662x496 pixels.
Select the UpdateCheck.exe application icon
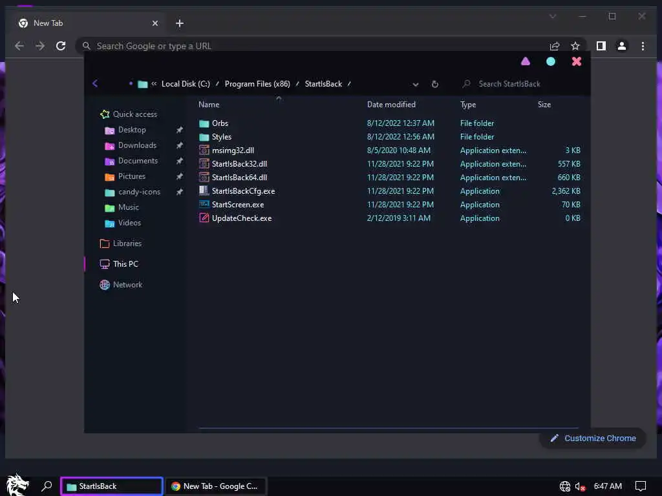pos(204,218)
